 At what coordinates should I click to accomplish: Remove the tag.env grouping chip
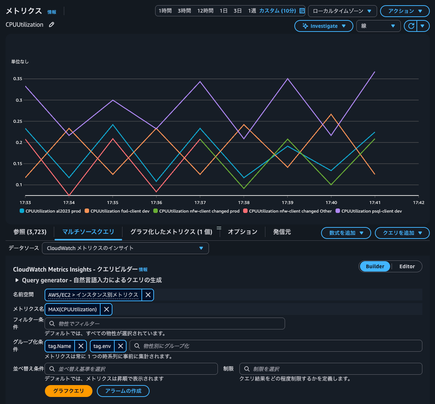point(120,346)
